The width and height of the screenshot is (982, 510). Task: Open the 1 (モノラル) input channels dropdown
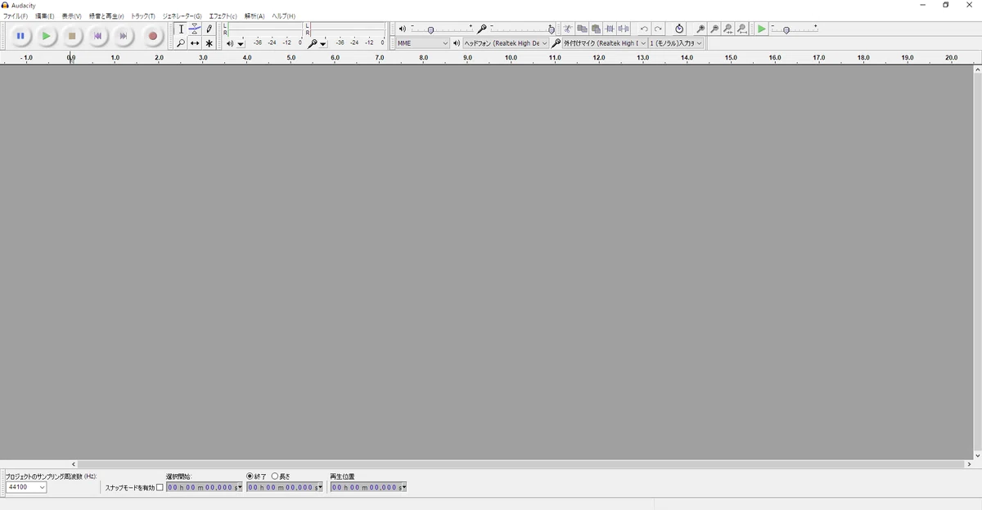click(676, 43)
